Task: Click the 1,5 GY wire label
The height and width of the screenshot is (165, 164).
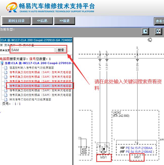Action: (x=107, y=67)
